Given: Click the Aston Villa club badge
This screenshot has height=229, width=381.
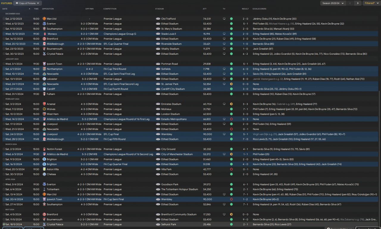Looking at the screenshot, I should (44, 169).
